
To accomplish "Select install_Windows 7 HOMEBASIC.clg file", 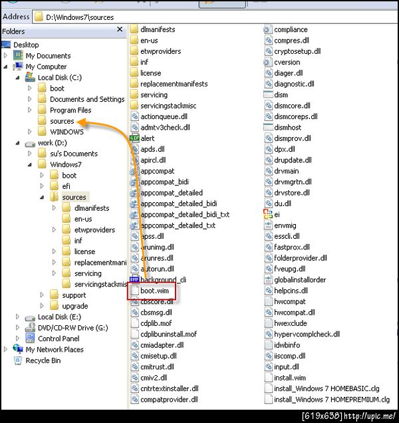I will coord(327,388).
